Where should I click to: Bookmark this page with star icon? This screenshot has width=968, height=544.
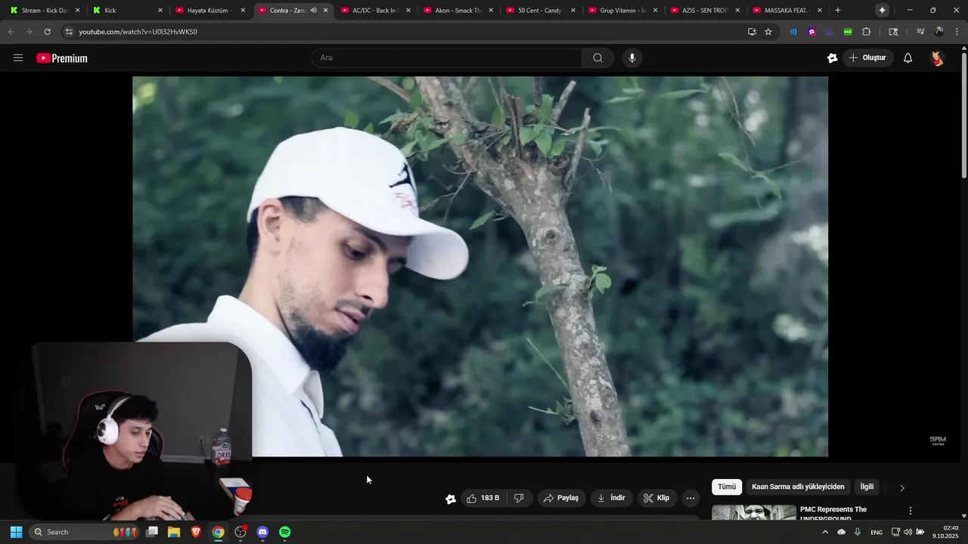tap(768, 32)
